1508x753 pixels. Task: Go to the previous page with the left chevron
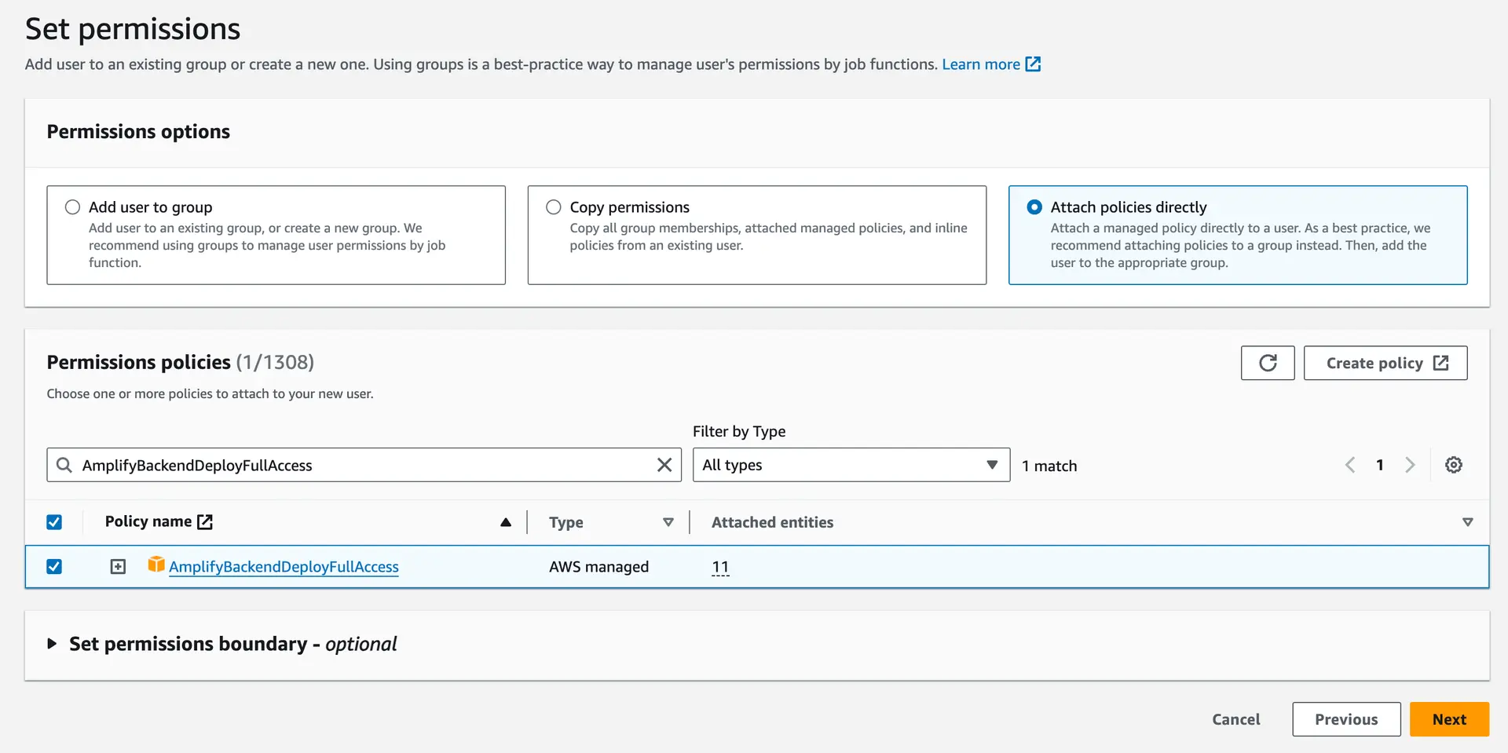(x=1350, y=465)
